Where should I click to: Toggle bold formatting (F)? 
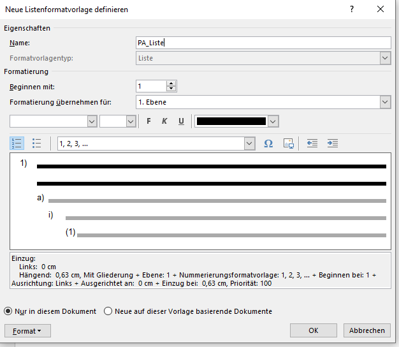click(149, 121)
